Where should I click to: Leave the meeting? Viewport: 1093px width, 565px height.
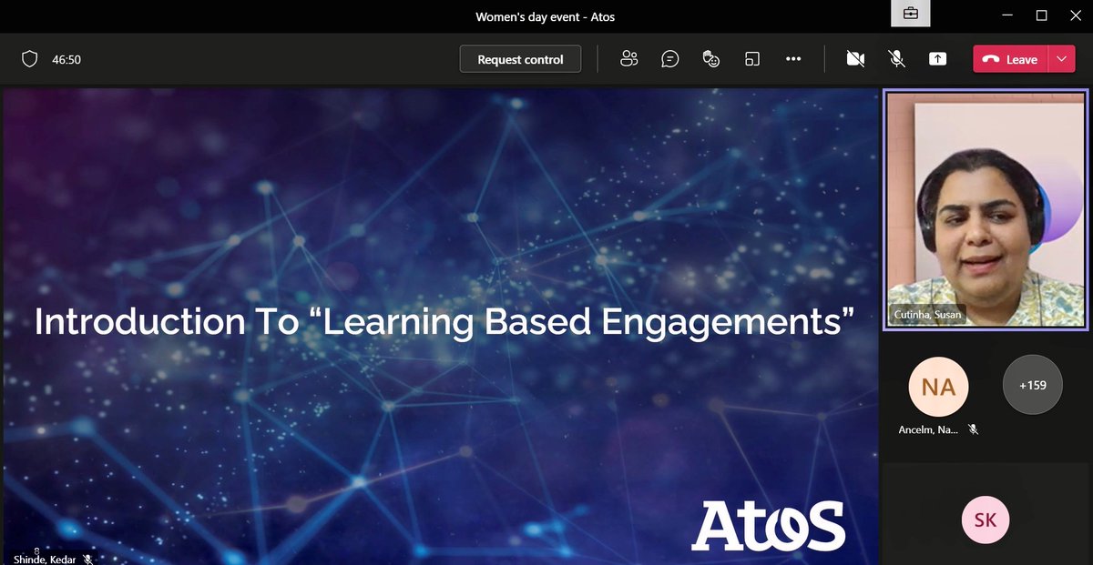click(1011, 59)
